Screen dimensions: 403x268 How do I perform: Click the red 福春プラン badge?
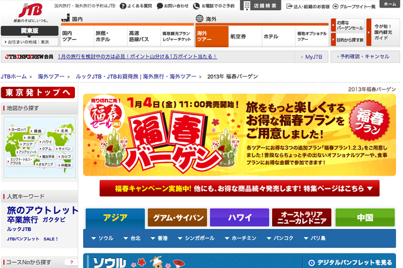pos(369,120)
